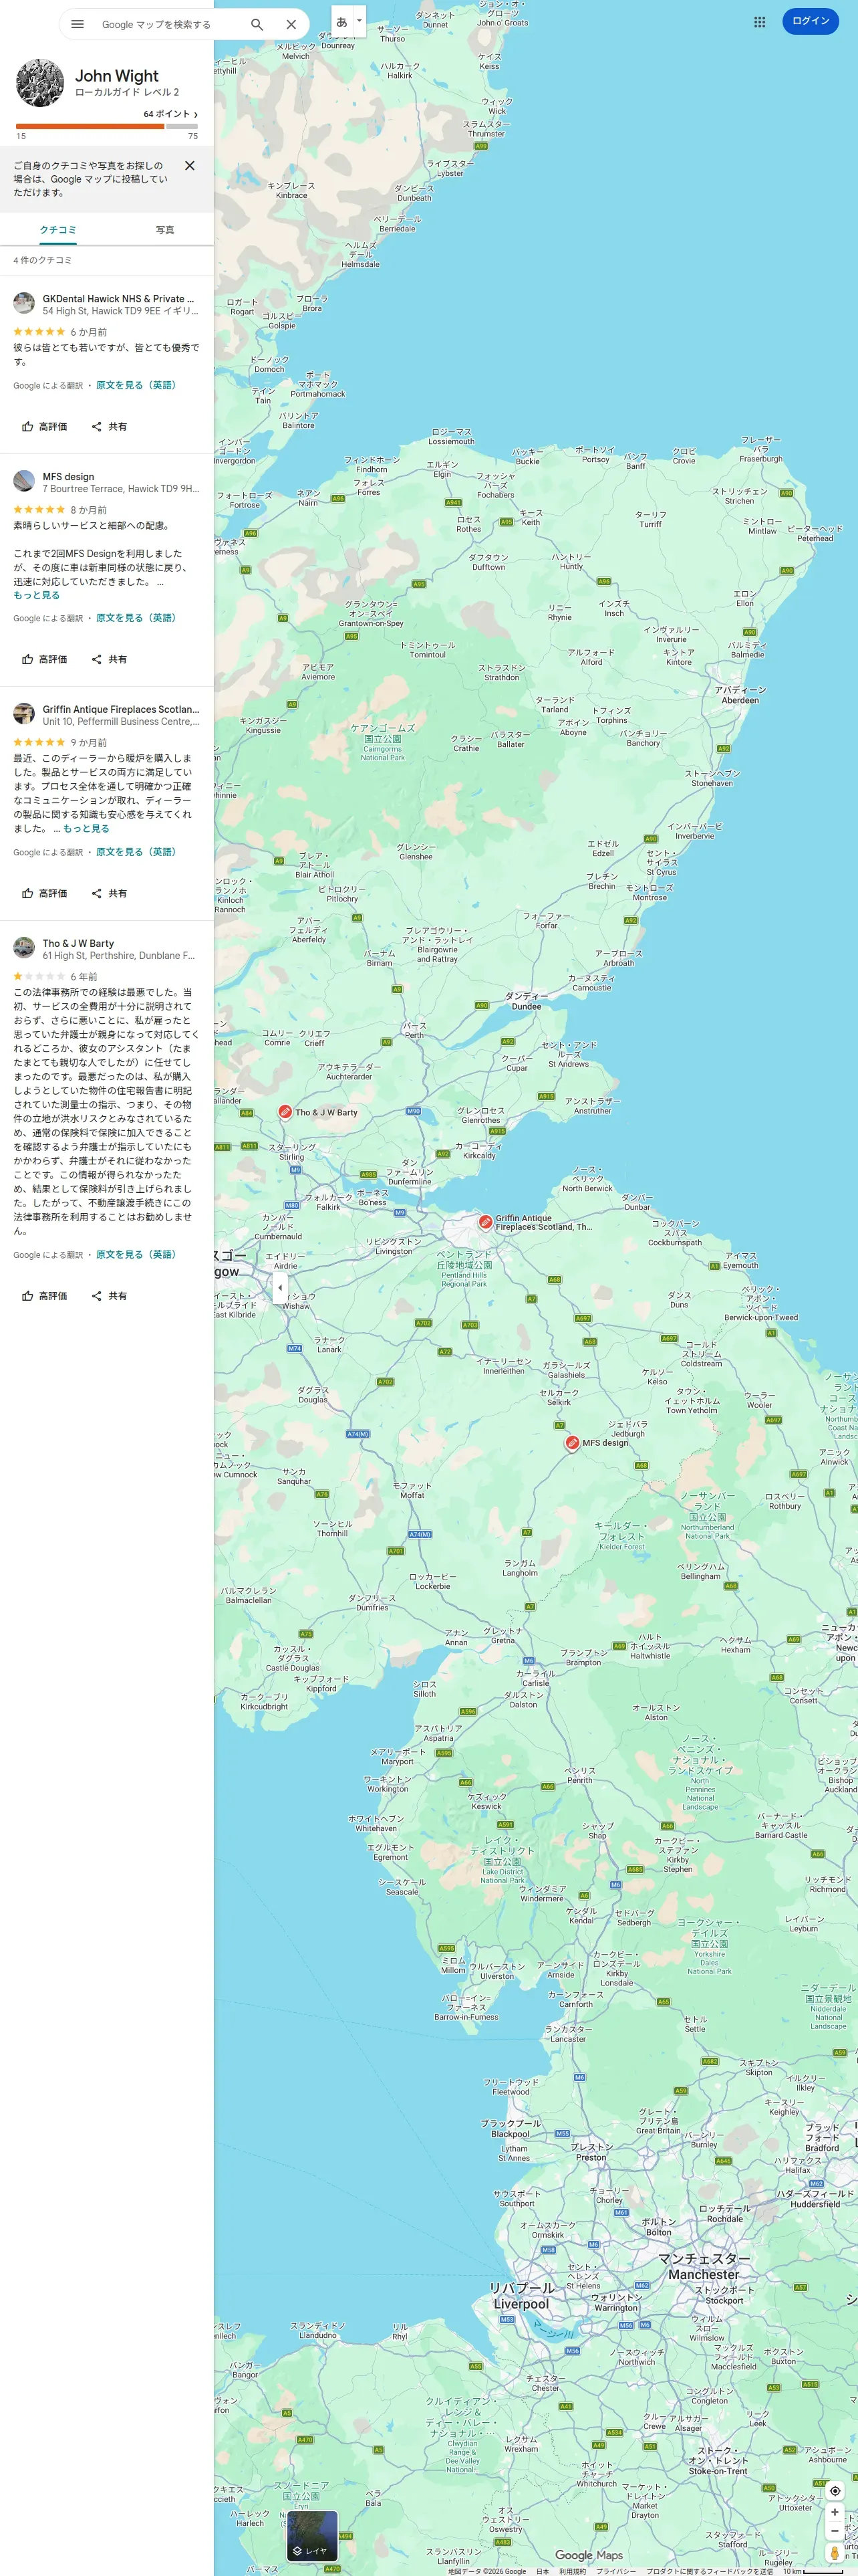Open Griffin Antique Fireplaces Scotland review title

[x=121, y=710]
